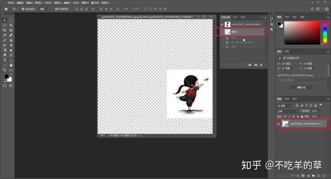Viewport: 331px width, 179px height.
Task: Open the Layers panel flyout menu
Action: click(x=328, y=99)
